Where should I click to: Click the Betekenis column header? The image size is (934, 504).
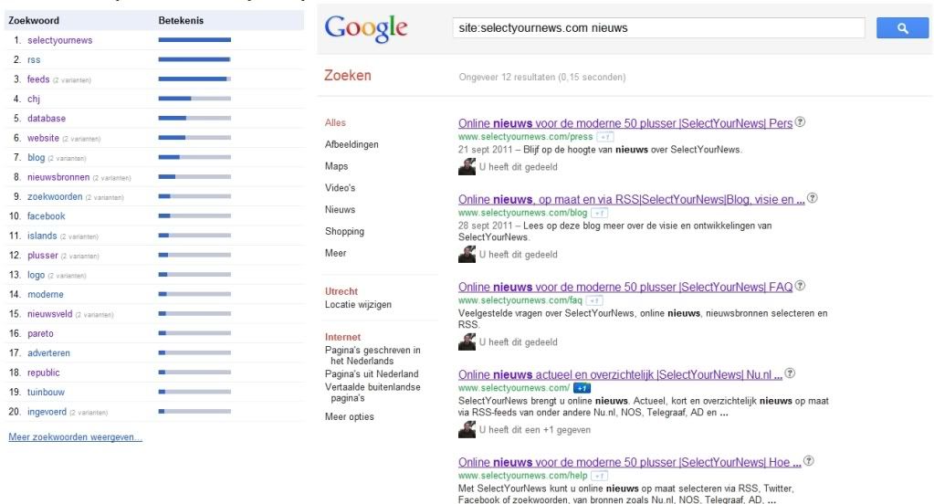pyautogui.click(x=181, y=21)
